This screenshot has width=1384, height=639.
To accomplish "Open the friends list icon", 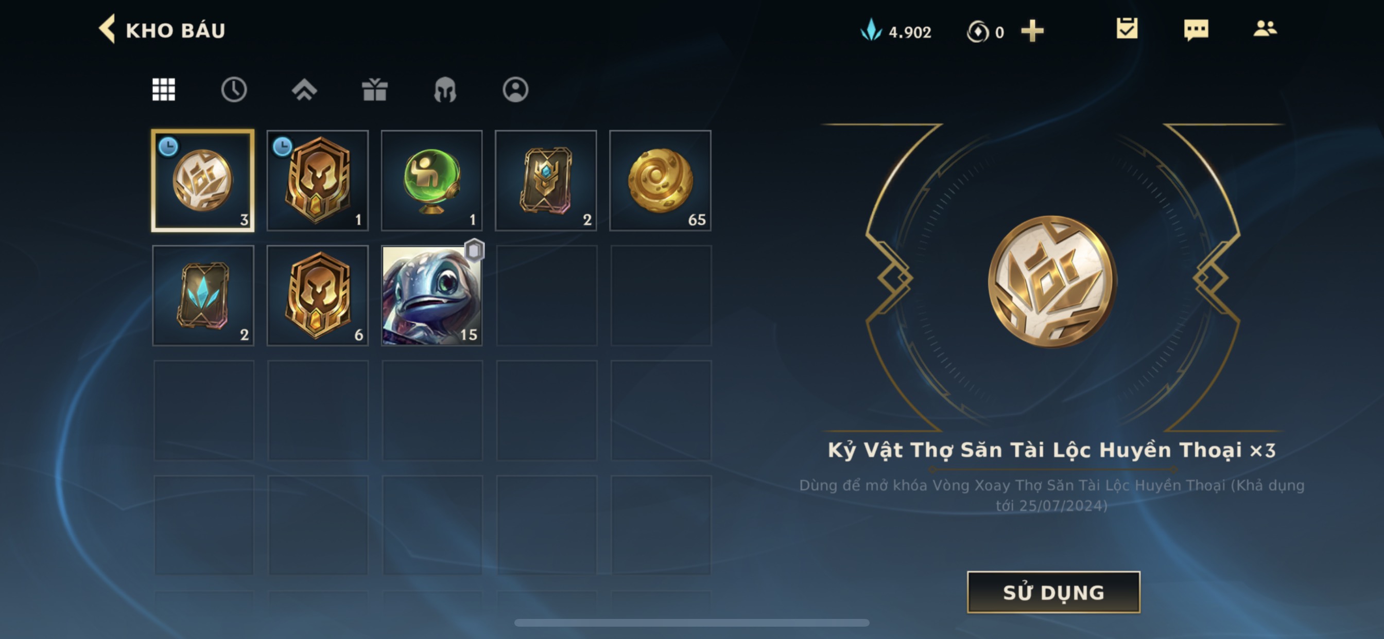I will tap(1265, 28).
